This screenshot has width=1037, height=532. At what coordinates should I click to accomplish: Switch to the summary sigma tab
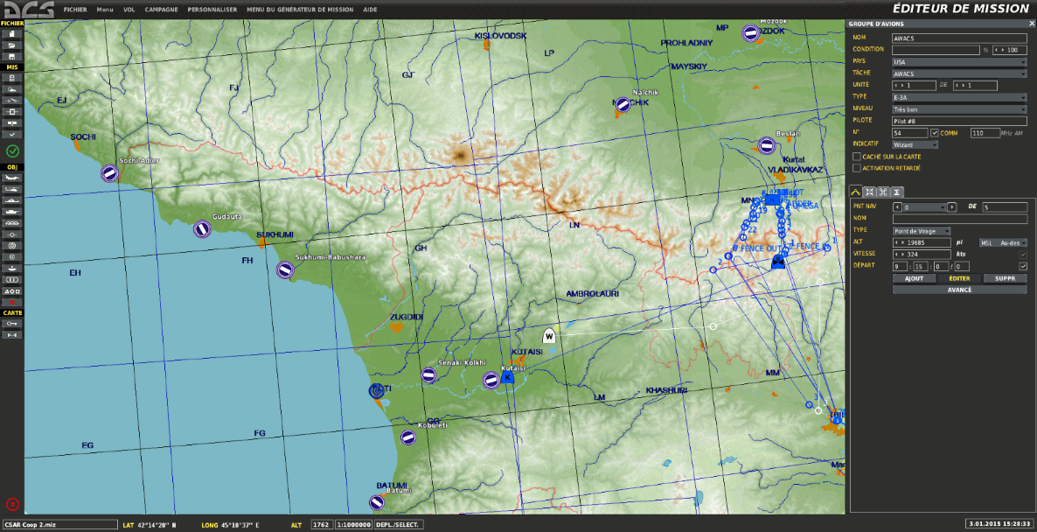tap(897, 192)
